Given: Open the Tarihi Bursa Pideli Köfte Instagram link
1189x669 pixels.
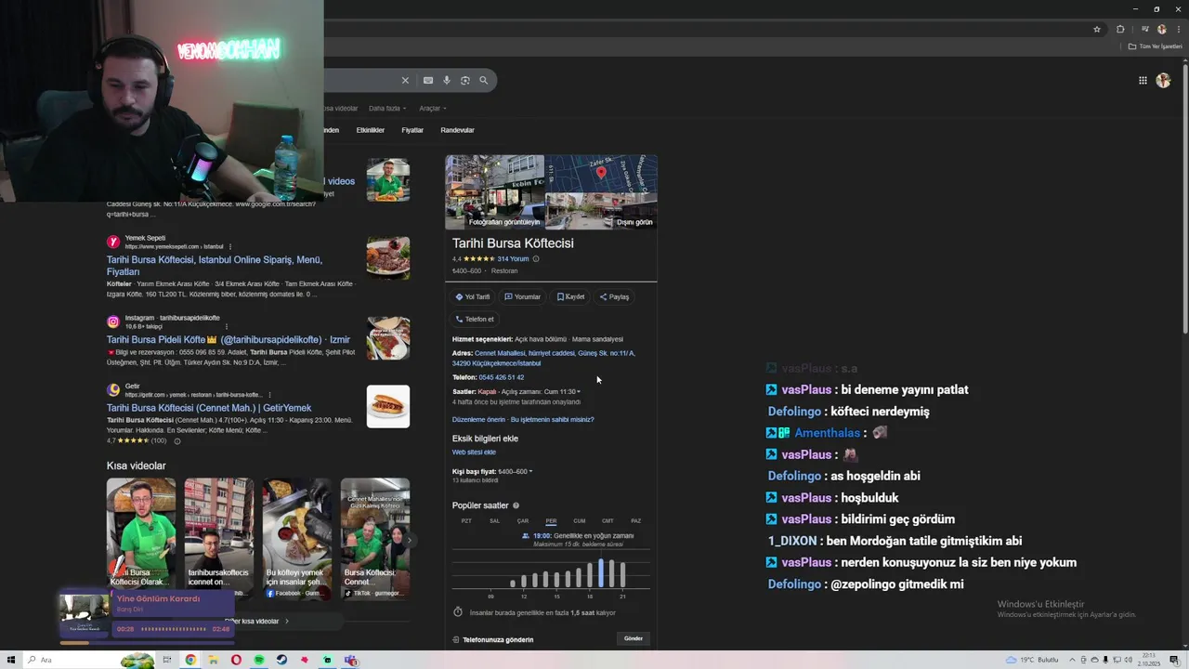Looking at the screenshot, I should click(x=229, y=339).
